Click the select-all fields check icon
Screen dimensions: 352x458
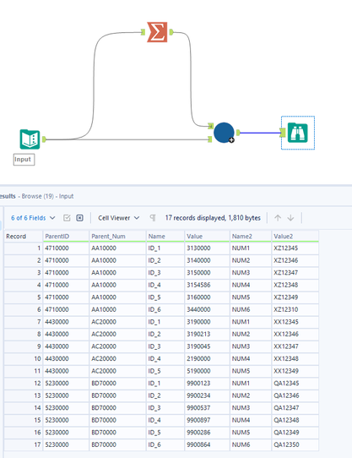67,218
